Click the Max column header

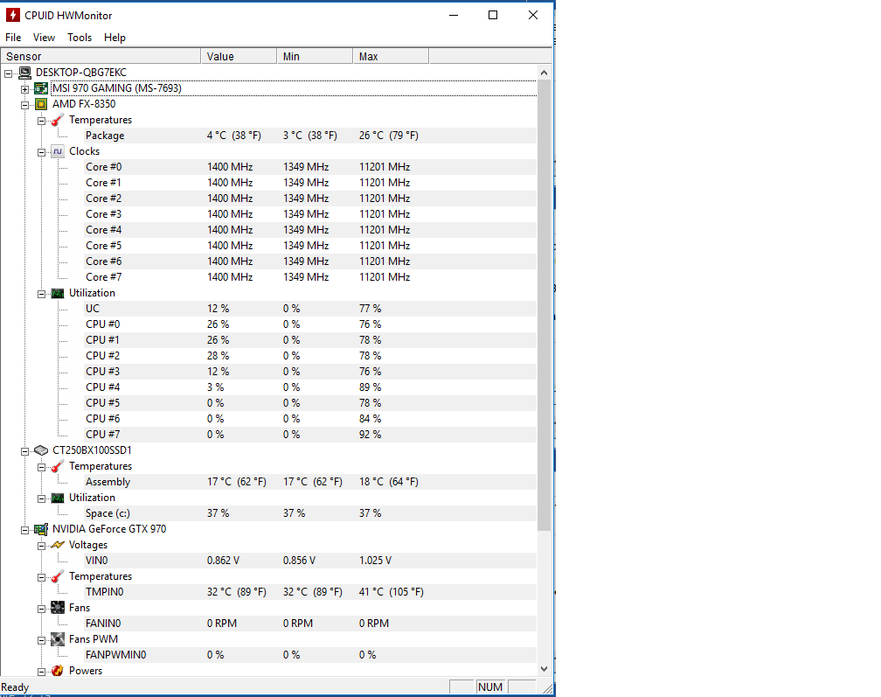tap(391, 56)
